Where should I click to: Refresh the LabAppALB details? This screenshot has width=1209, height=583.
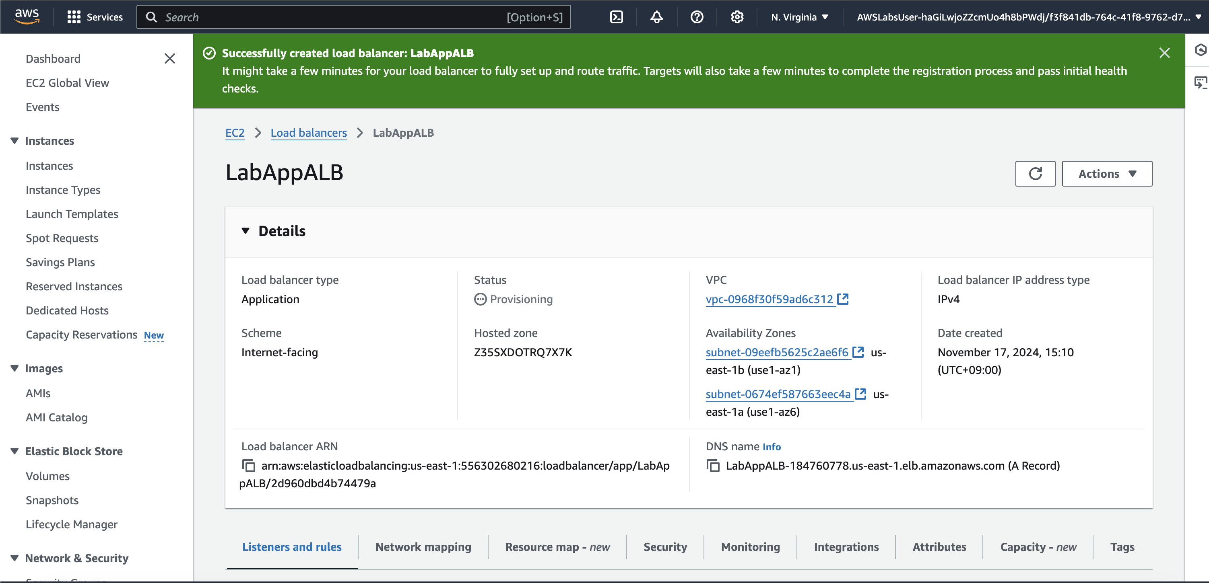click(x=1036, y=174)
